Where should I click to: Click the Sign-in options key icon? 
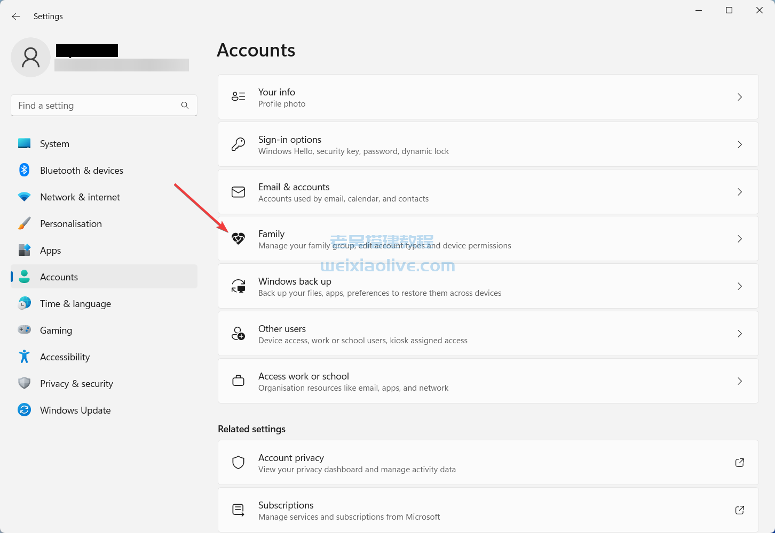238,144
